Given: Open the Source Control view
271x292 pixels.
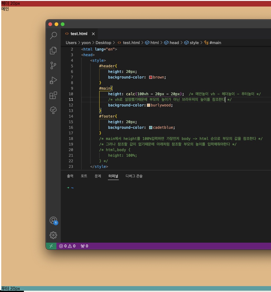Looking at the screenshot, I should click(53, 65).
